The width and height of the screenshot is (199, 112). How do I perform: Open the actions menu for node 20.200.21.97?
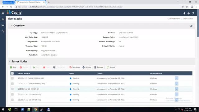(x=177, y=78)
